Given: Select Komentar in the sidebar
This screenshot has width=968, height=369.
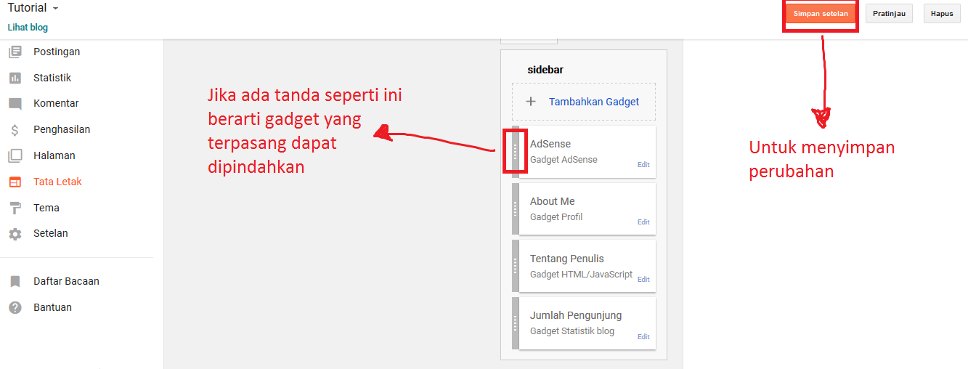Looking at the screenshot, I should [56, 103].
